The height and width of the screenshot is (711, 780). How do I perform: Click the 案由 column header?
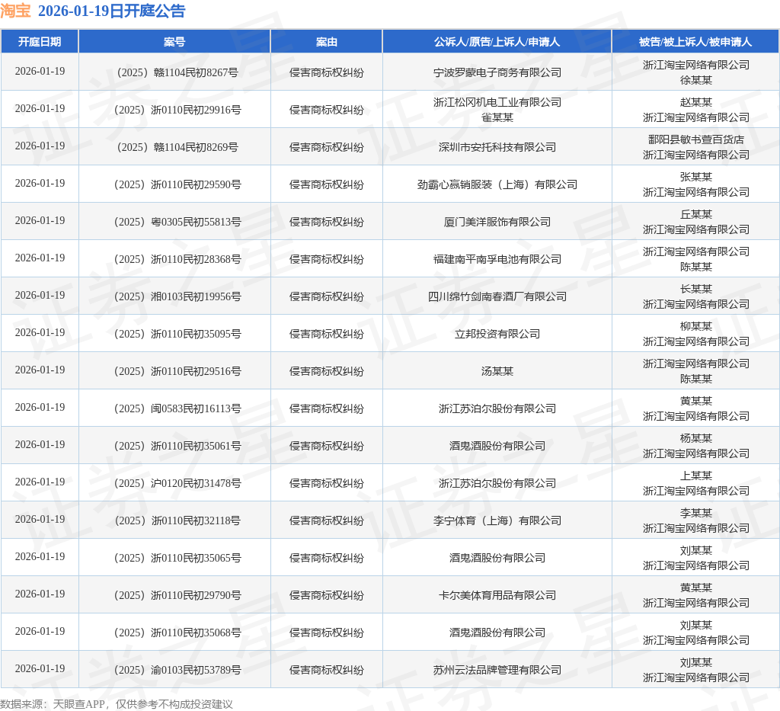tap(326, 42)
